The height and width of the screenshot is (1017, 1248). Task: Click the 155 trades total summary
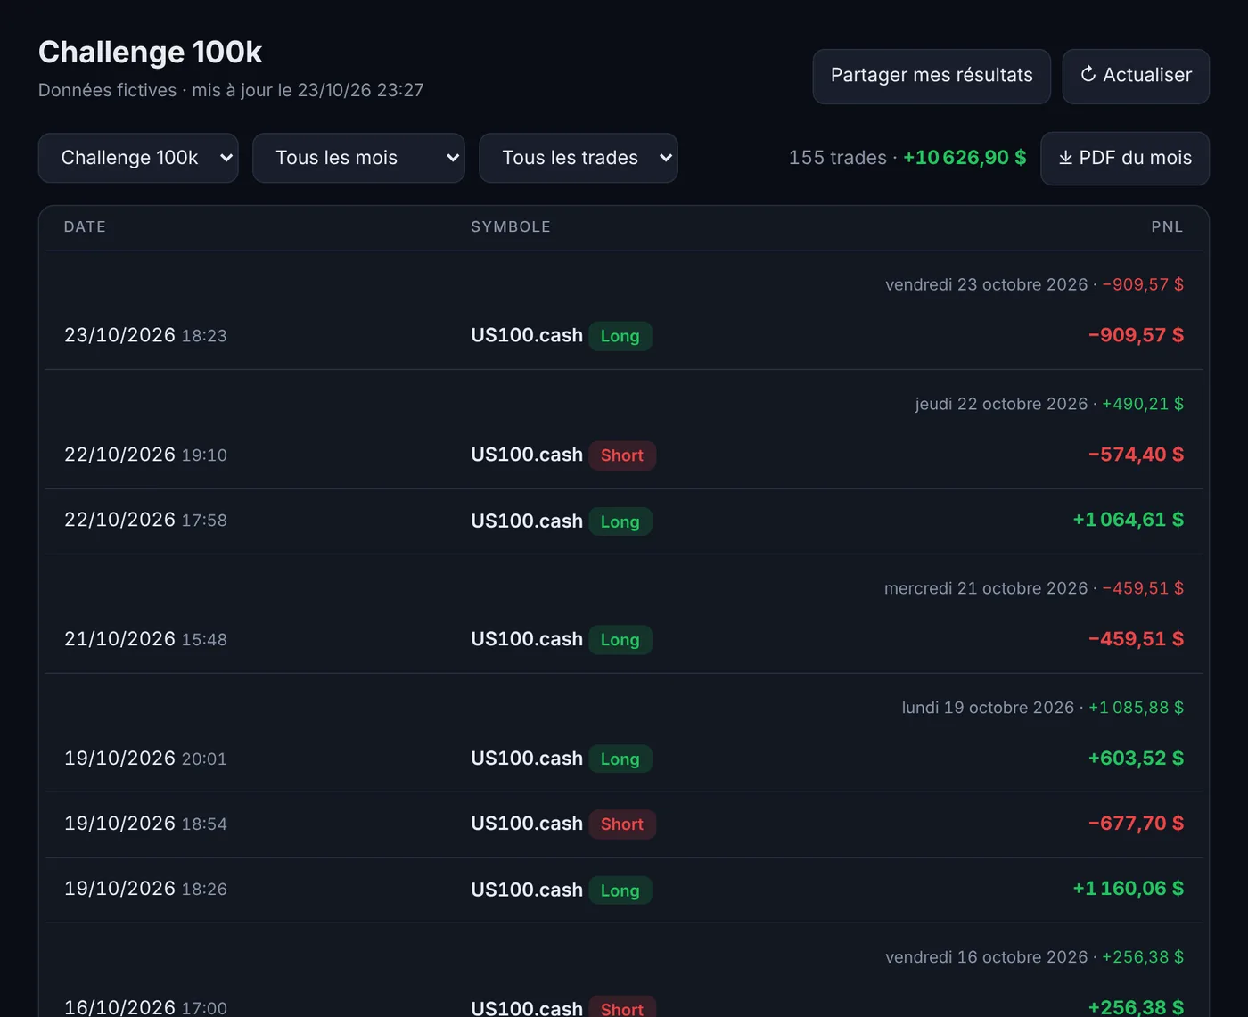coord(907,158)
